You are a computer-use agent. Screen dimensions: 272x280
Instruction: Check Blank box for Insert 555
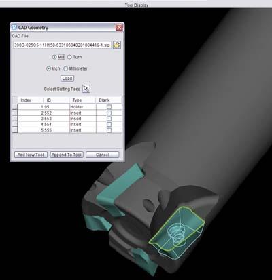pyautogui.click(x=109, y=130)
